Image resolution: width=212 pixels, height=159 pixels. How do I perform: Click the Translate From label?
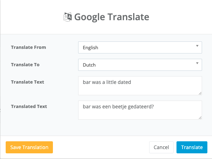tap(28, 47)
